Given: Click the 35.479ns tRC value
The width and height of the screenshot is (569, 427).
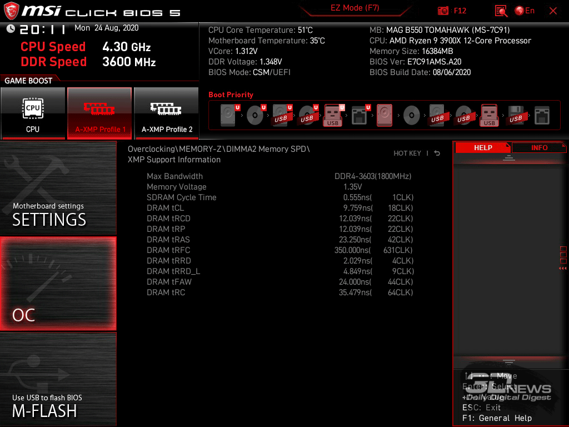Looking at the screenshot, I should tap(355, 292).
